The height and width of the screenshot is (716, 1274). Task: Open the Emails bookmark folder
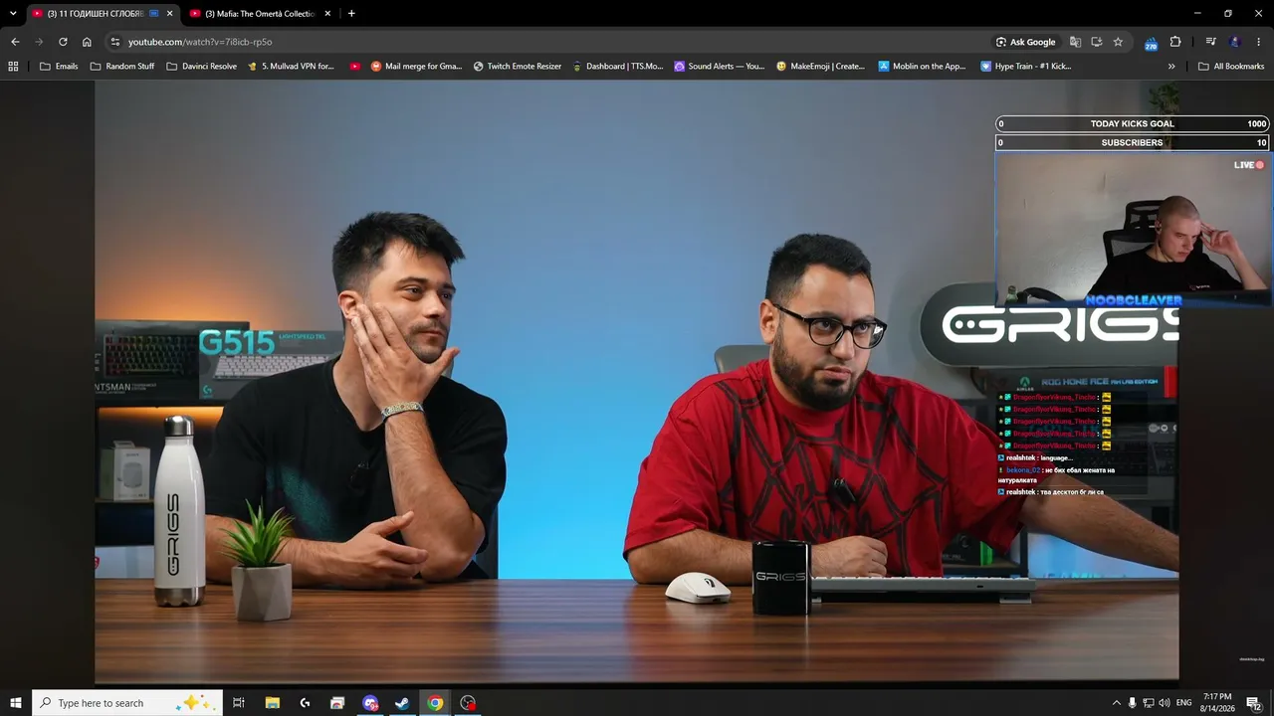(x=59, y=67)
